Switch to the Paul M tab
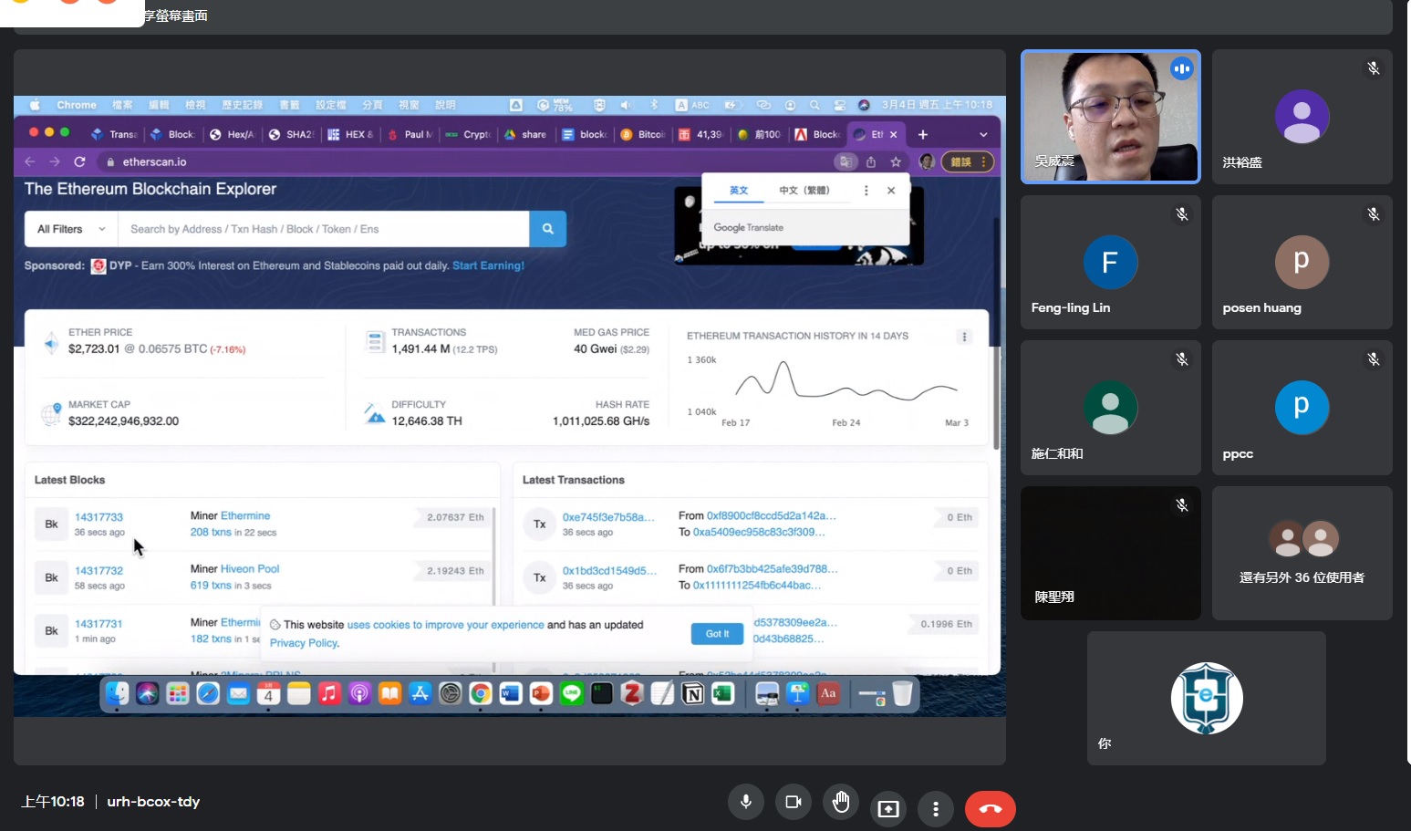1411x831 pixels. tap(410, 134)
